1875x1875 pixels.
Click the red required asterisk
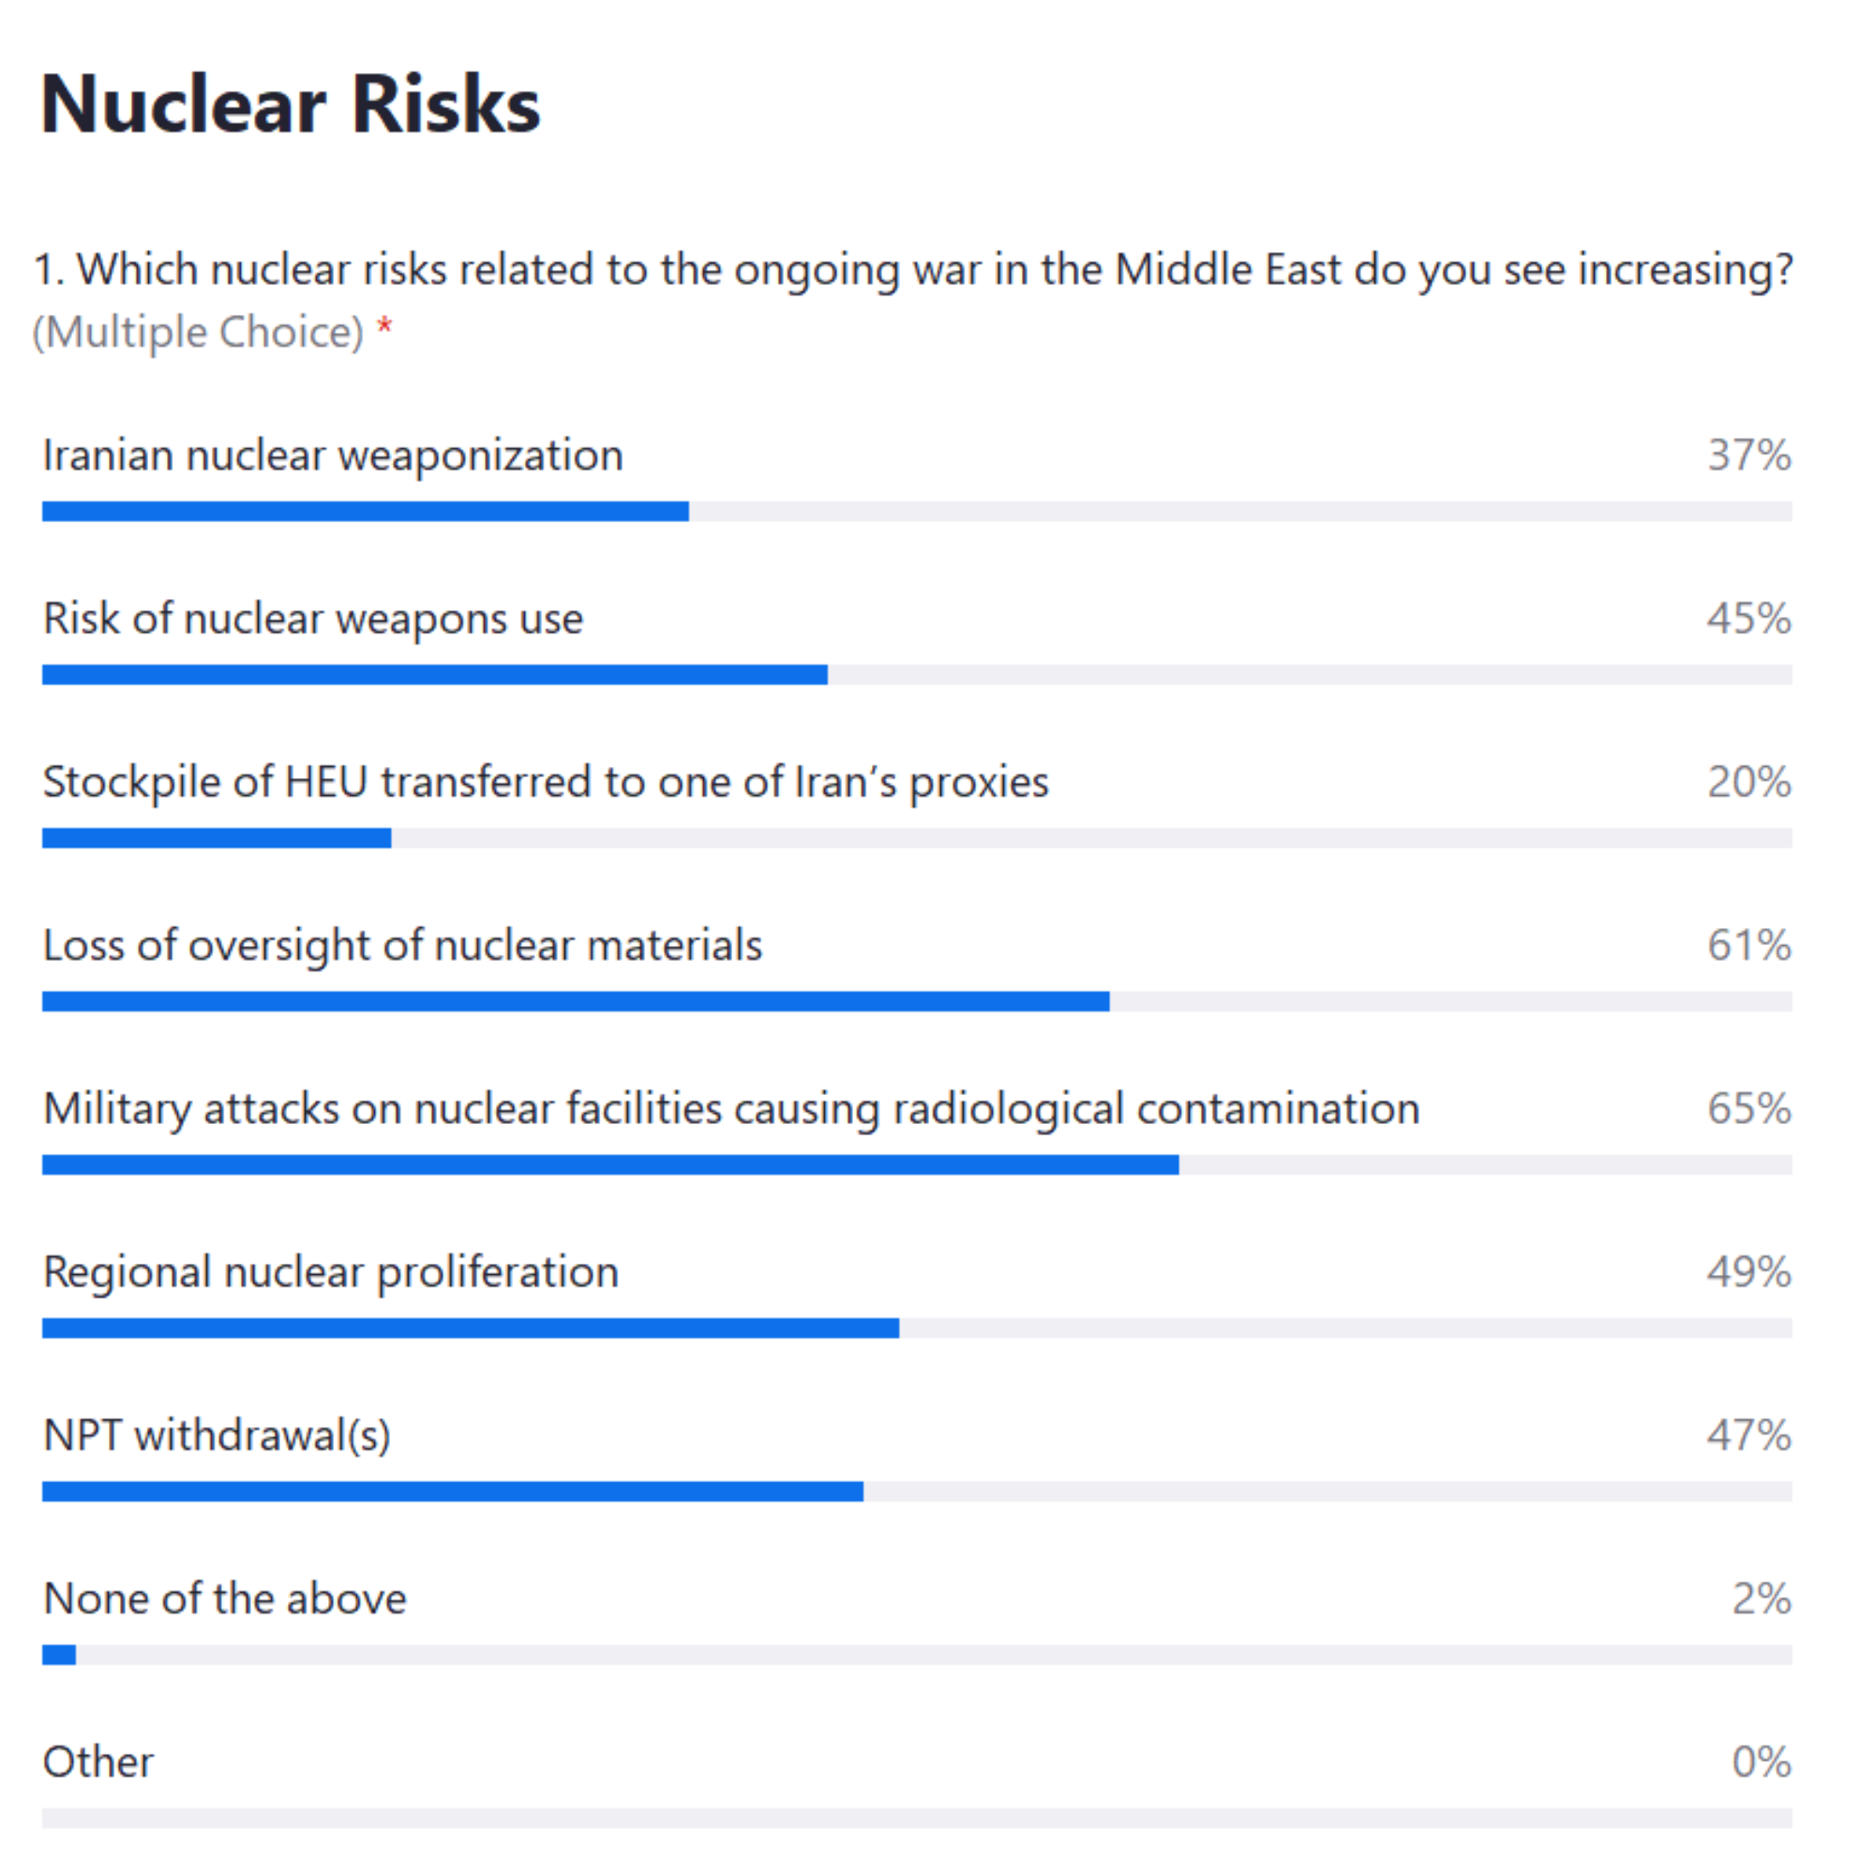click(x=385, y=328)
